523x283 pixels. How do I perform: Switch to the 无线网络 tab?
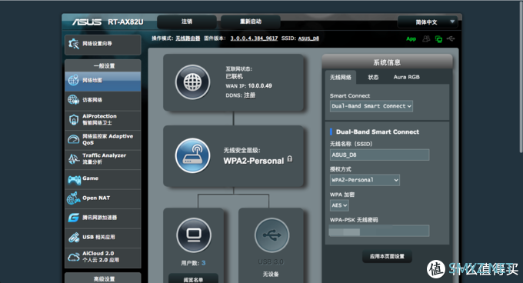tap(341, 77)
